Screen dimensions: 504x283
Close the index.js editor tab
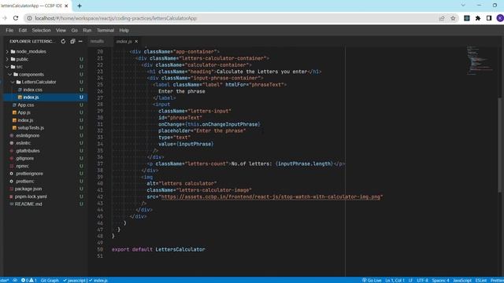(x=136, y=42)
